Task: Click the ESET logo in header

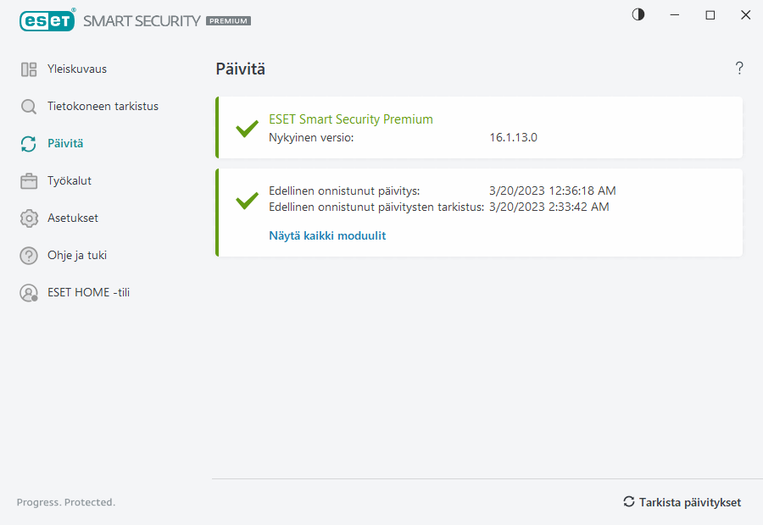Action: (x=47, y=20)
